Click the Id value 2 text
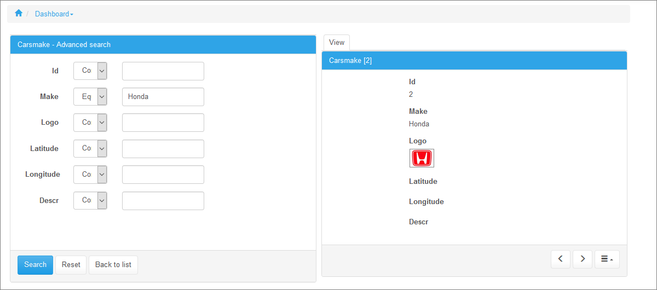The image size is (657, 290). pyautogui.click(x=411, y=94)
